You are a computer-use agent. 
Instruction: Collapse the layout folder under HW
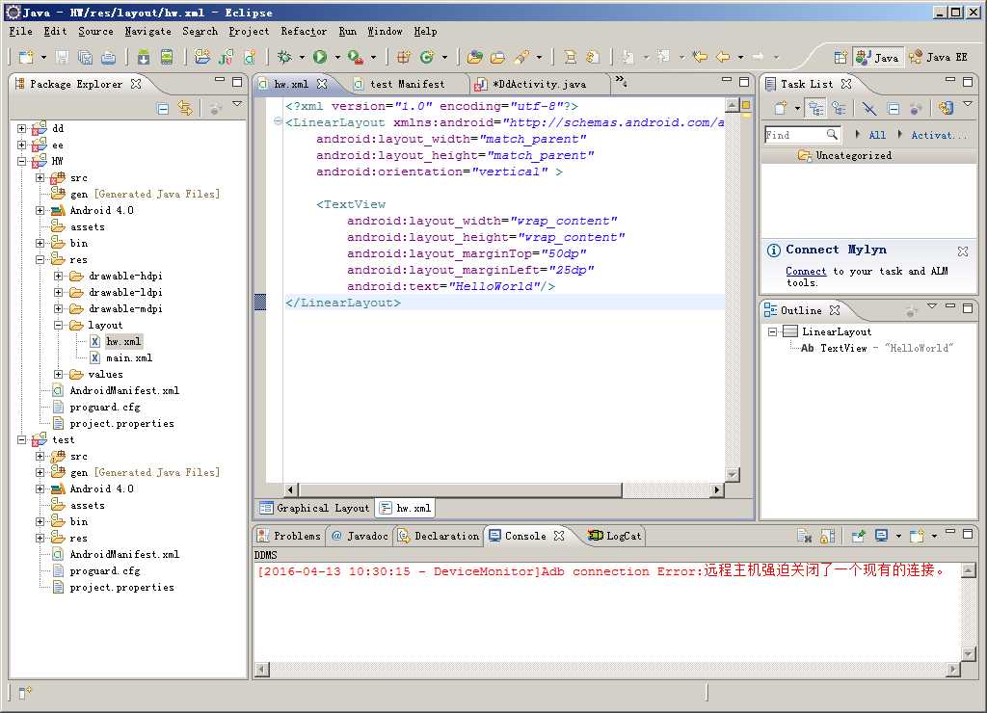pyautogui.click(x=59, y=325)
